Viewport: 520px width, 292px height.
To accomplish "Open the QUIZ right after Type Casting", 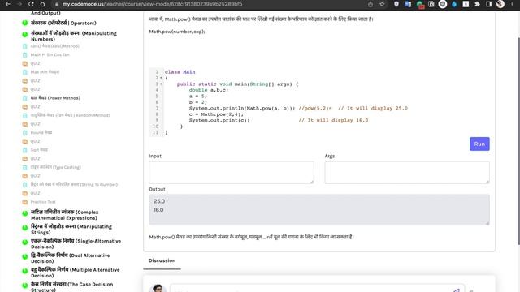I will coord(35,176).
